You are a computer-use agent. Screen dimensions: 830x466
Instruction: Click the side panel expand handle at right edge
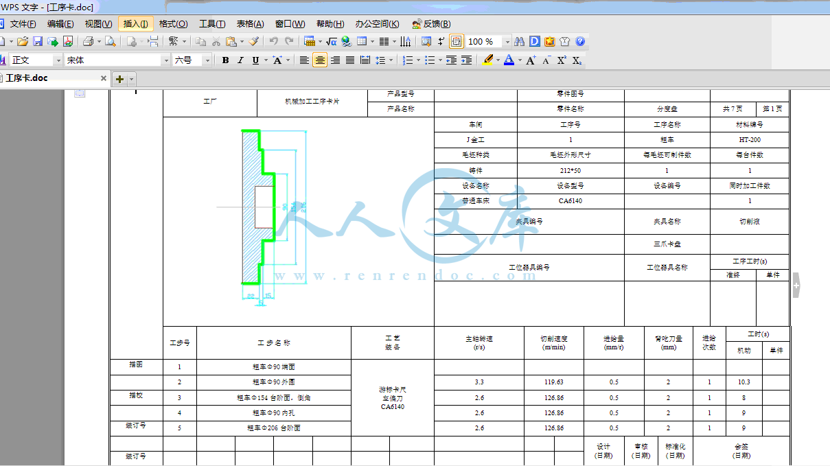(x=796, y=285)
